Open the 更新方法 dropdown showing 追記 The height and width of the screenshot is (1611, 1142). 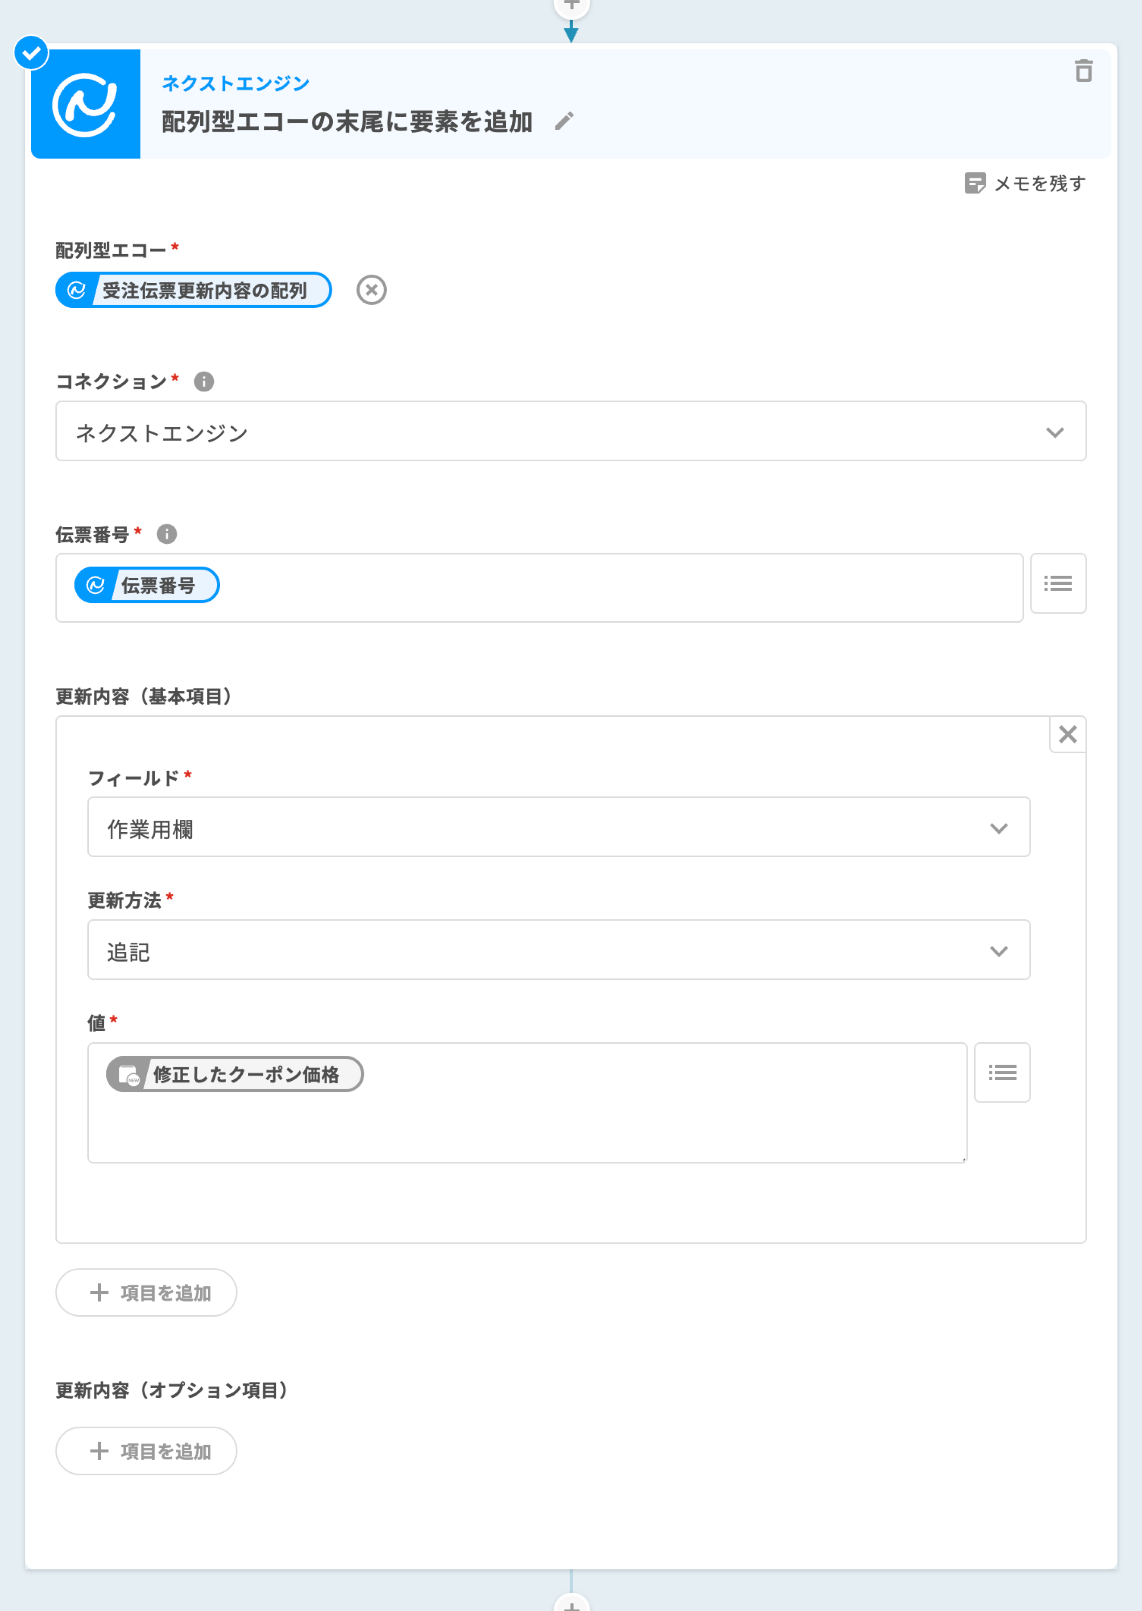click(559, 950)
